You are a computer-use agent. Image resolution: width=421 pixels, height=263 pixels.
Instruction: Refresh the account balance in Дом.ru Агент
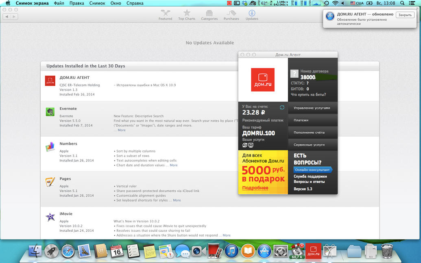pos(282,107)
